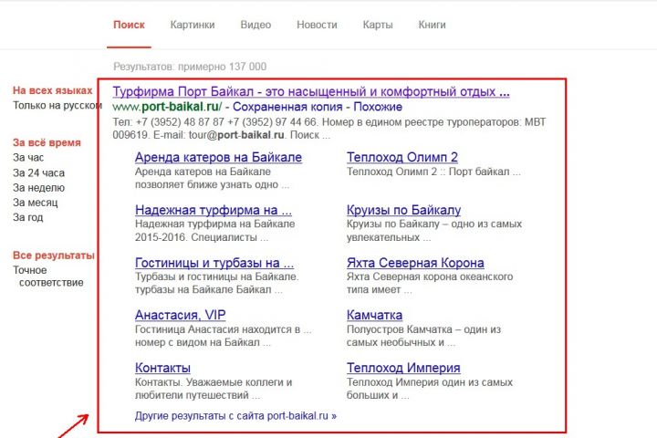Open the Новости tab
This screenshot has height=438, width=657.
coord(317,25)
